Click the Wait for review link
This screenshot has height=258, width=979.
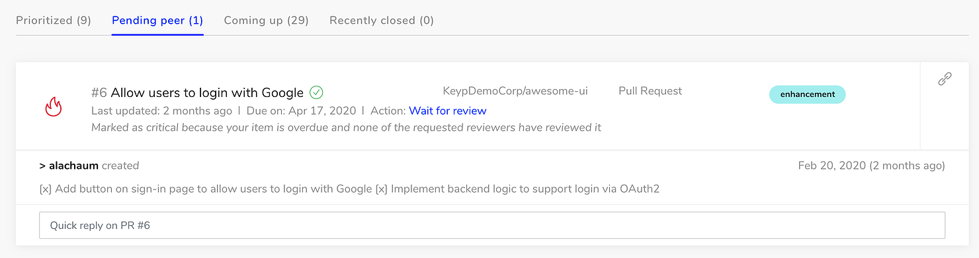(x=448, y=111)
